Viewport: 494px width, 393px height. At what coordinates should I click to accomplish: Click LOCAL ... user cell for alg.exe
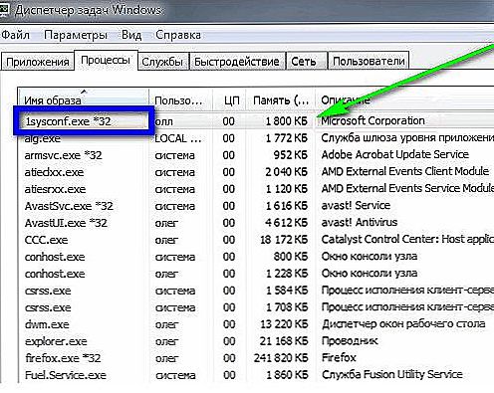pos(178,138)
